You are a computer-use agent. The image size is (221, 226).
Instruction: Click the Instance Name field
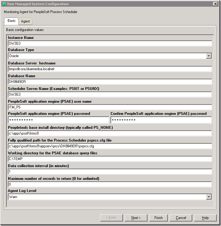coord(110,43)
